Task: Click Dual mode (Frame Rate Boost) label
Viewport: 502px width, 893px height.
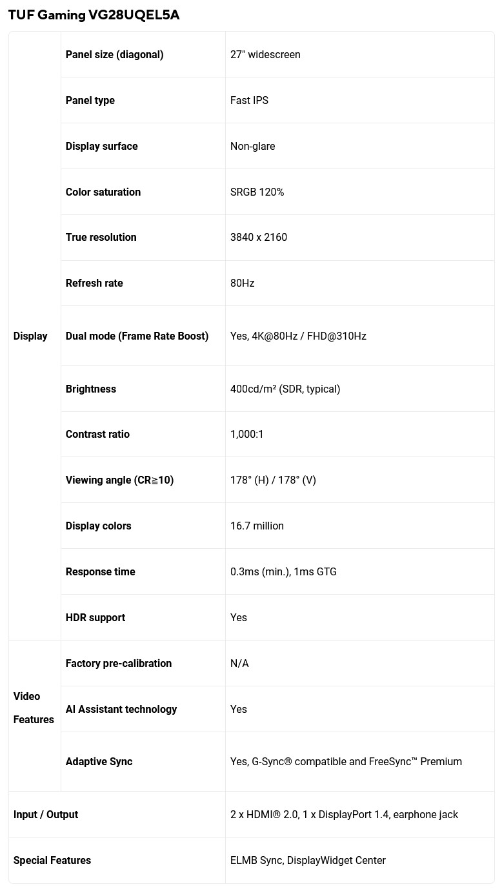Action: pyautogui.click(x=137, y=336)
